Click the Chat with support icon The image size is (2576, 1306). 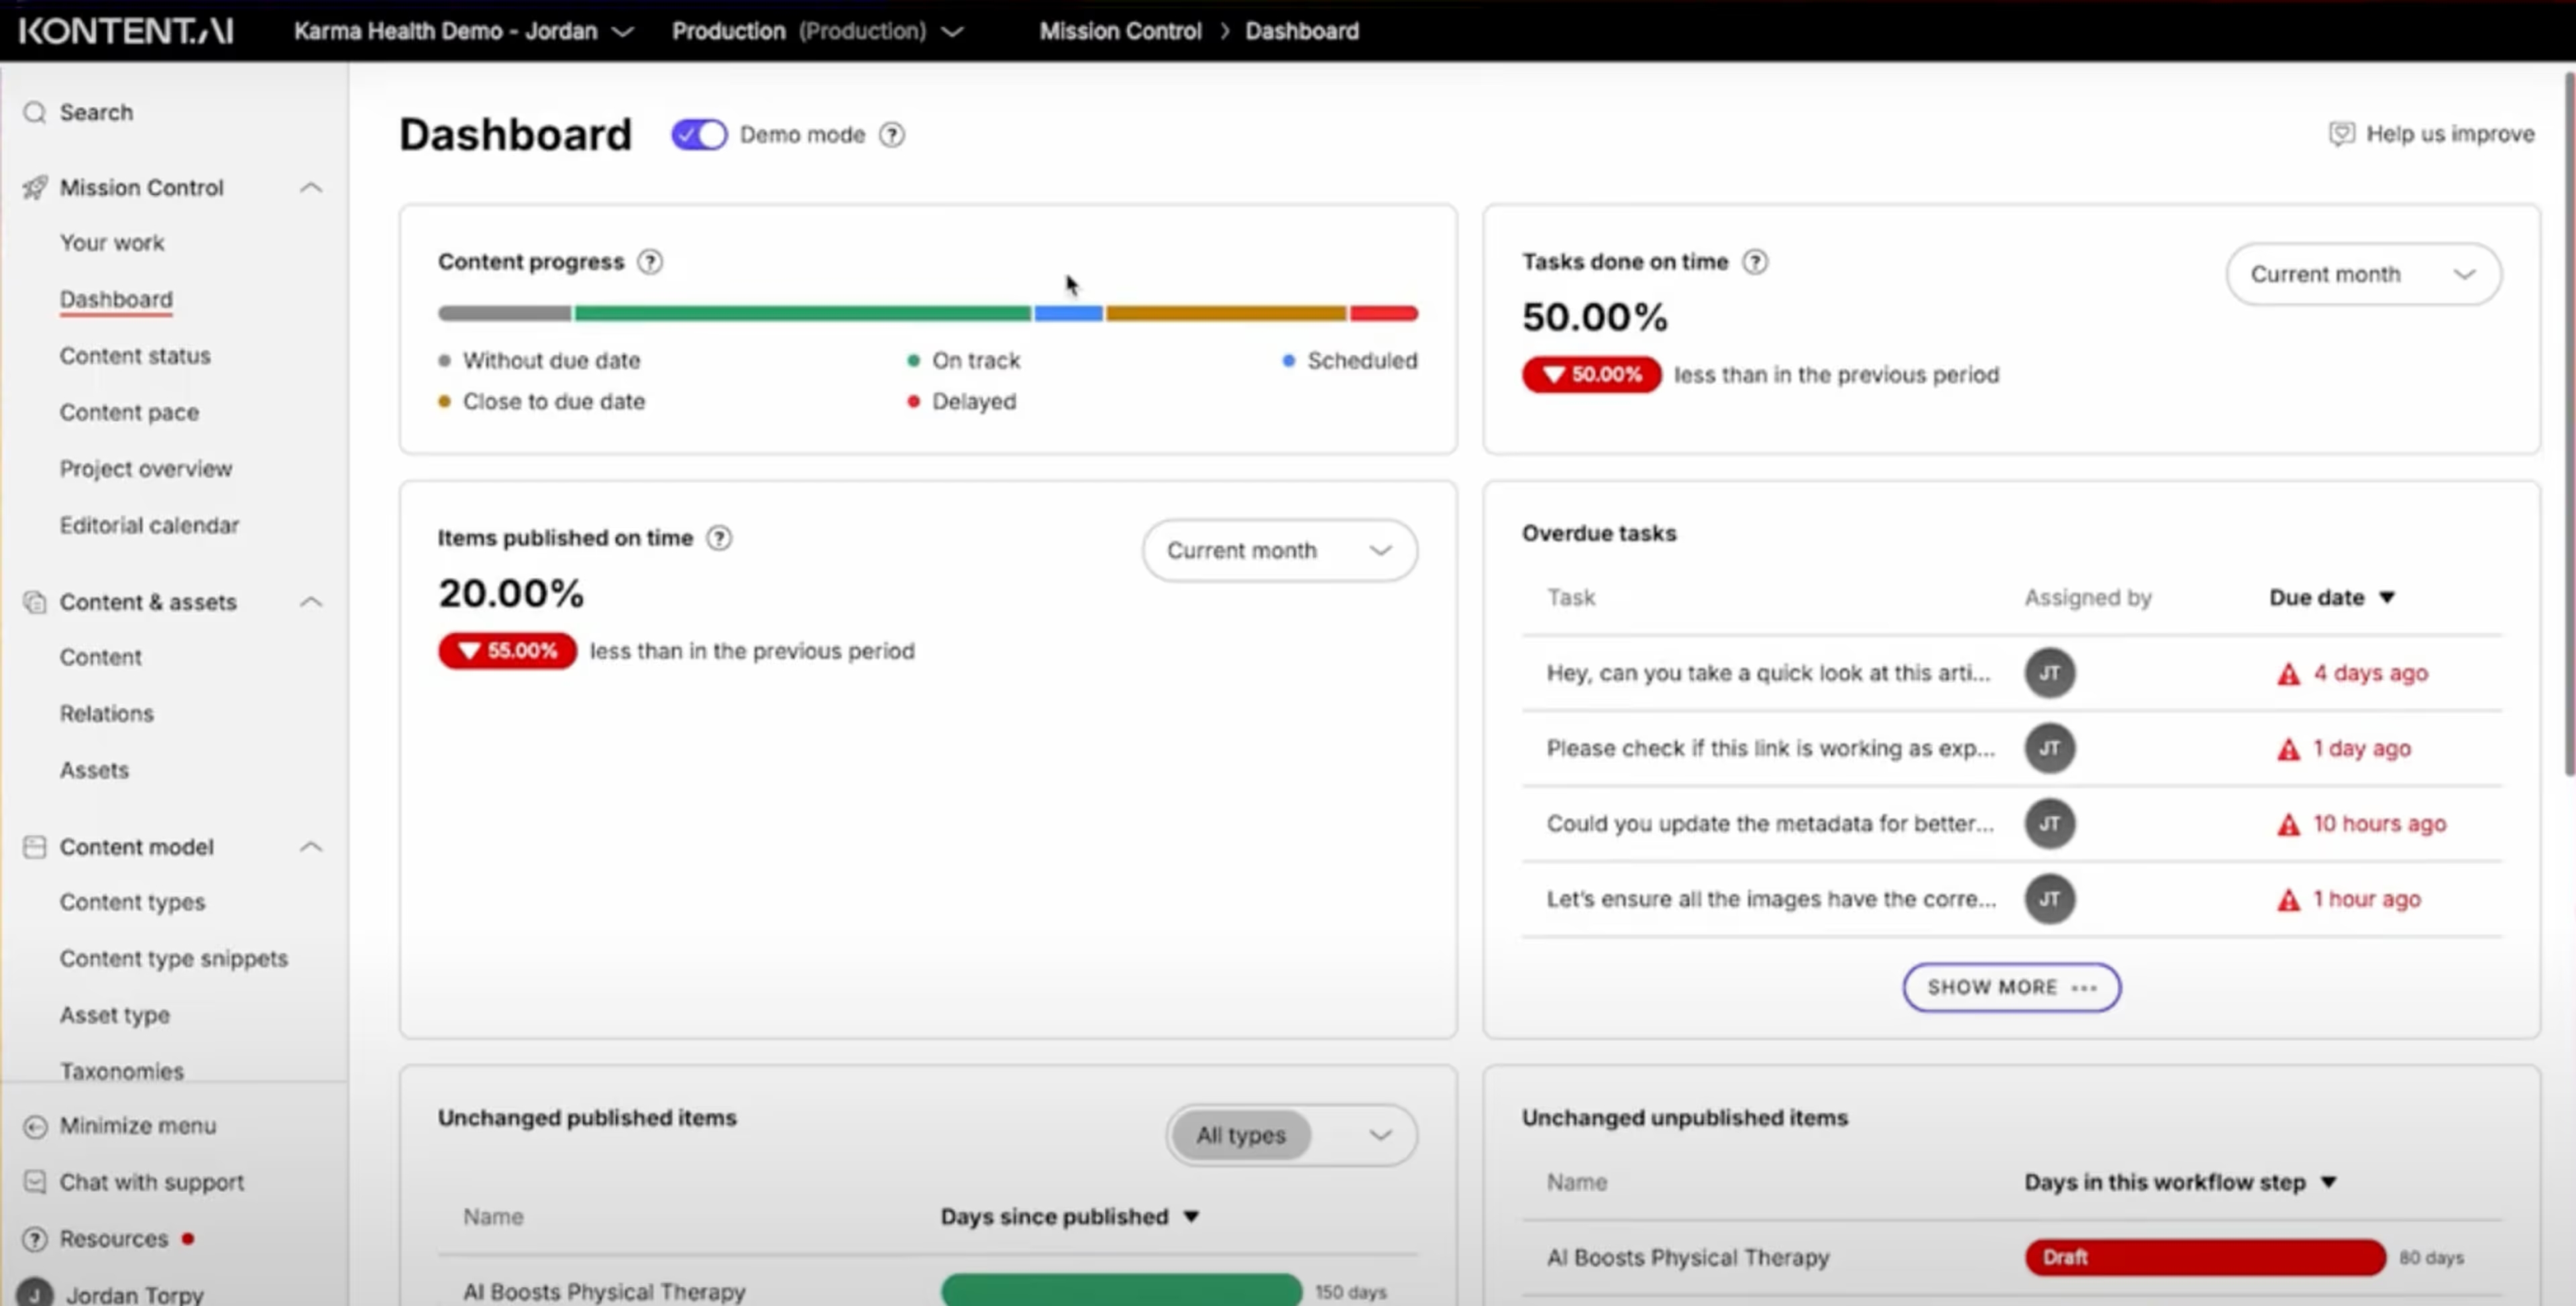click(34, 1182)
